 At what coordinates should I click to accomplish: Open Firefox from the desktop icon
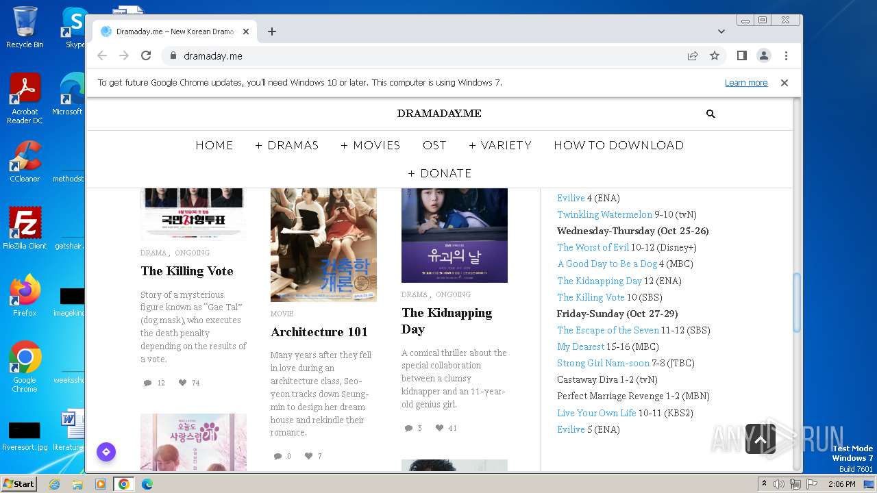[25, 296]
